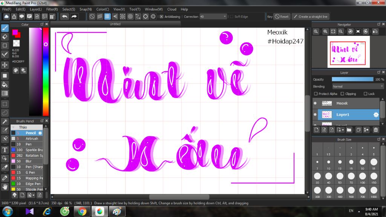Open Internet Explorer from taskbar

(x=47, y=211)
